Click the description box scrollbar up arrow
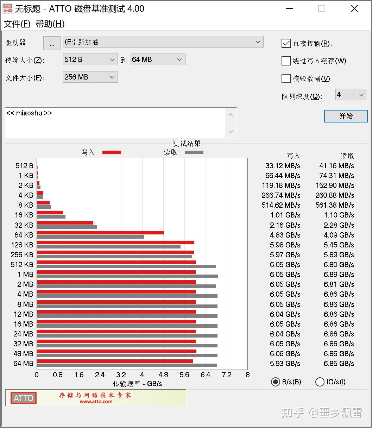 click(231, 114)
